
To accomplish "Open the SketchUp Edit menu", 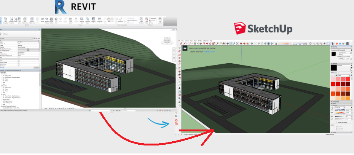I will pyautogui.click(x=179, y=41).
